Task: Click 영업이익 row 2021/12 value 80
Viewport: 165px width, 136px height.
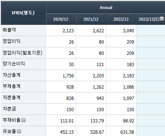Action: pyautogui.click(x=101, y=42)
